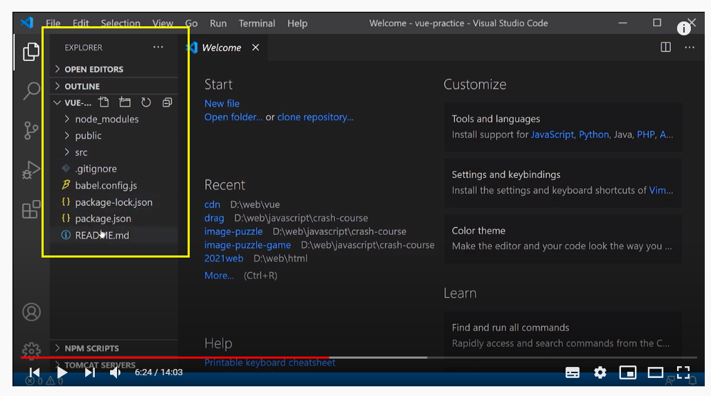Click the clone repository link
This screenshot has width=711, height=396.
pos(315,117)
